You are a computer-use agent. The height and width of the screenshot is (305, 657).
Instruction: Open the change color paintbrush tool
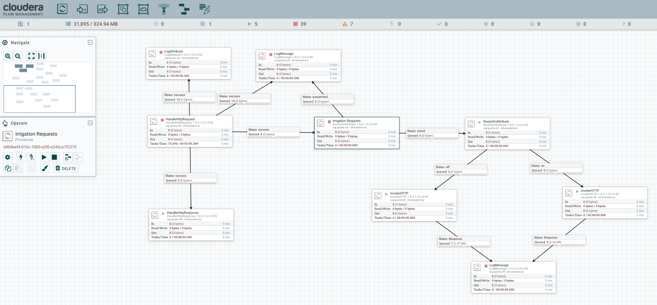[x=45, y=168]
